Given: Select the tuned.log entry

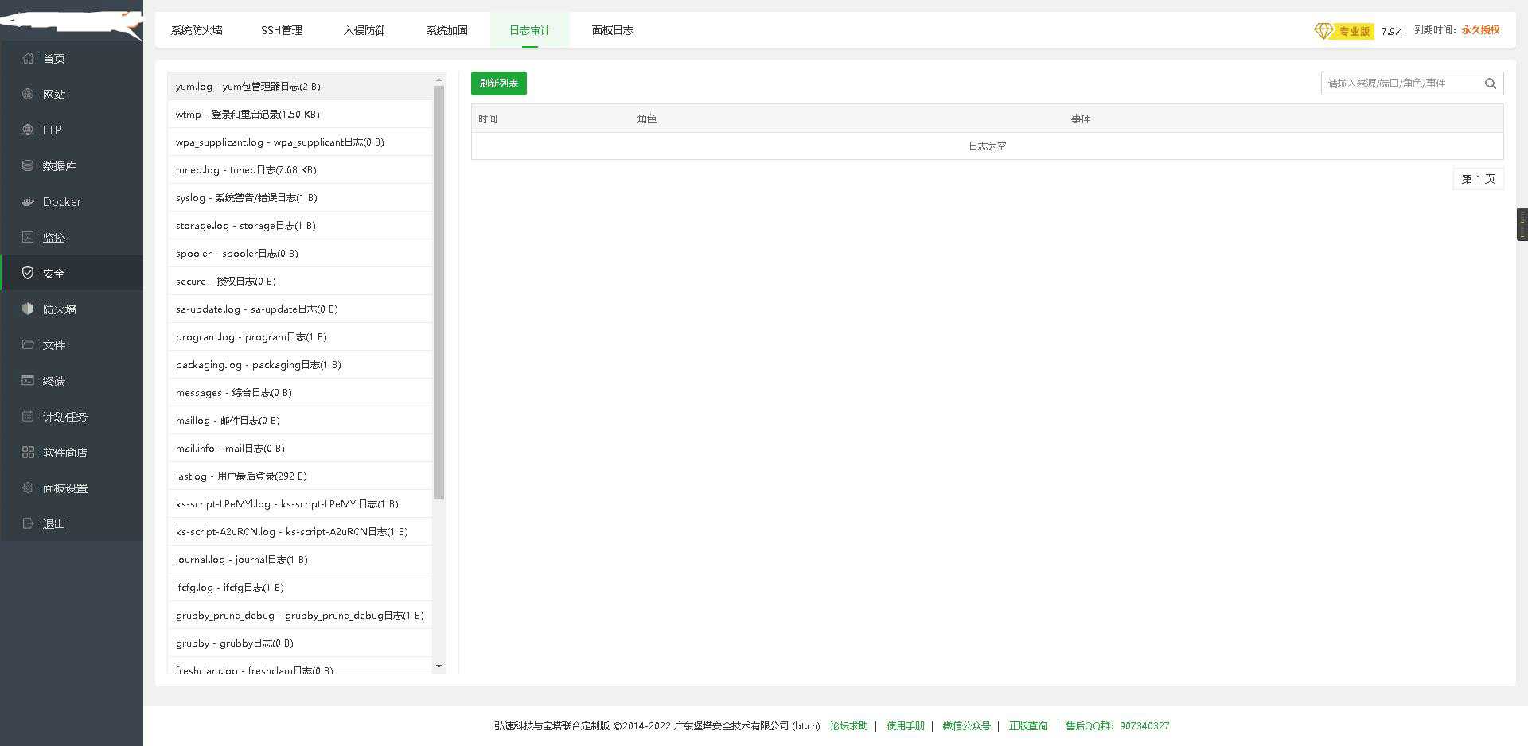Looking at the screenshot, I should (300, 169).
